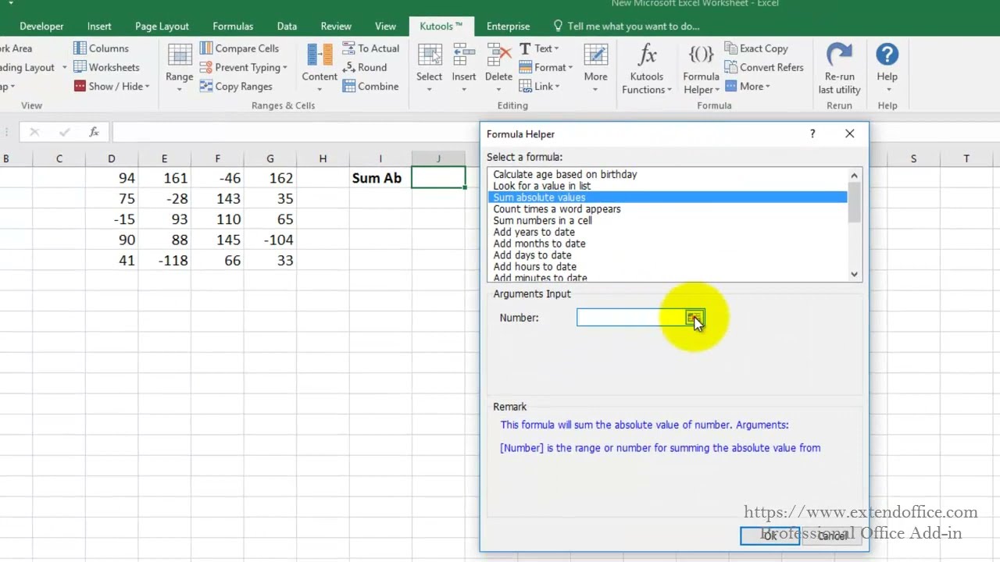Click the Exact Copy tool
1000x562 pixels.
(756, 48)
